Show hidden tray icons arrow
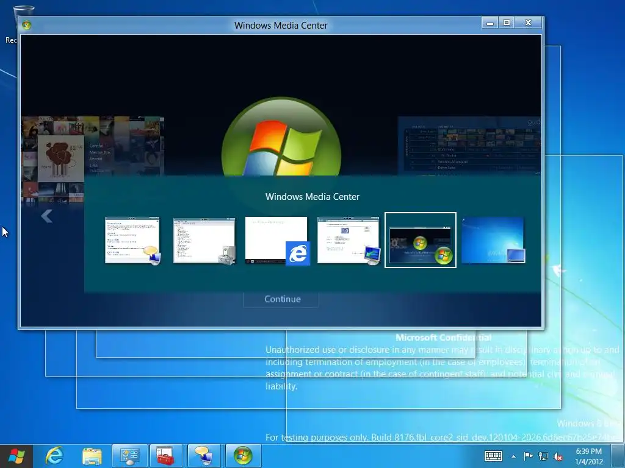625x468 pixels. point(514,456)
